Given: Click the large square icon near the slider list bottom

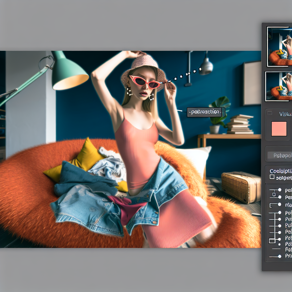Looking at the screenshot, I should pos(272,241).
